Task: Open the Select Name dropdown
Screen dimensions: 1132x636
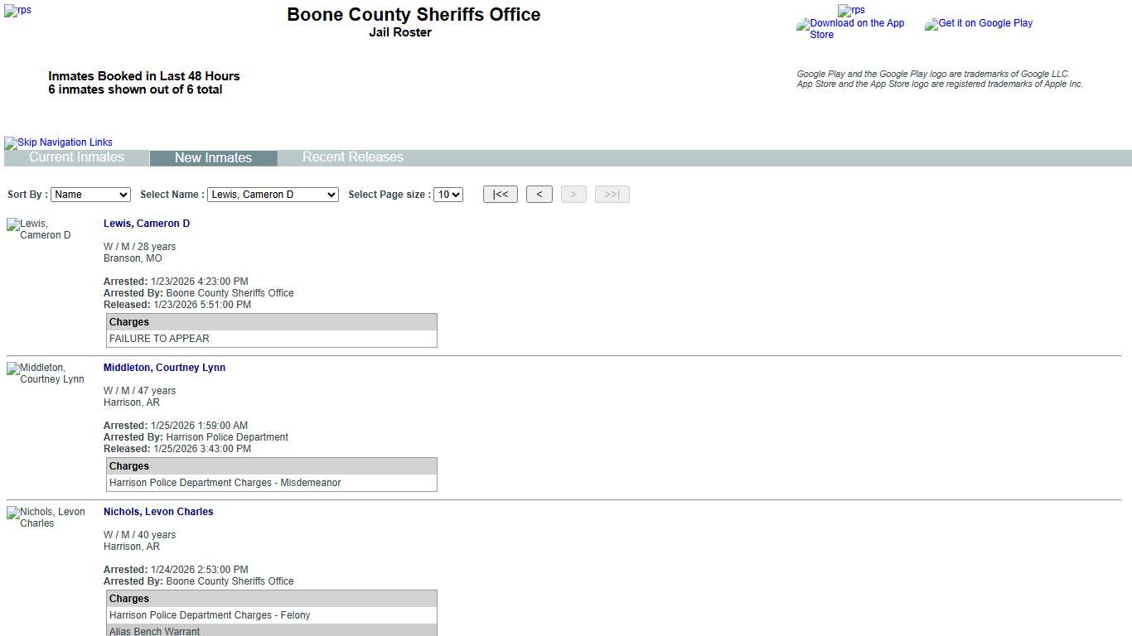Action: coord(273,195)
